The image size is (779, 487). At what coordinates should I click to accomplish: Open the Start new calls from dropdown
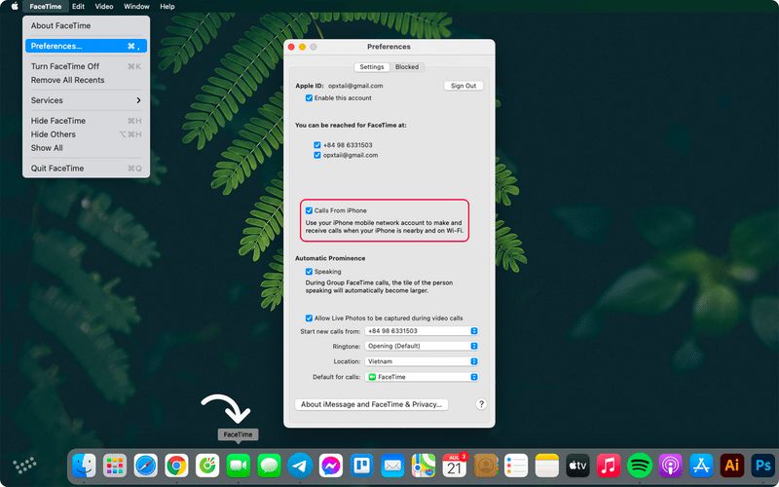pyautogui.click(x=422, y=331)
